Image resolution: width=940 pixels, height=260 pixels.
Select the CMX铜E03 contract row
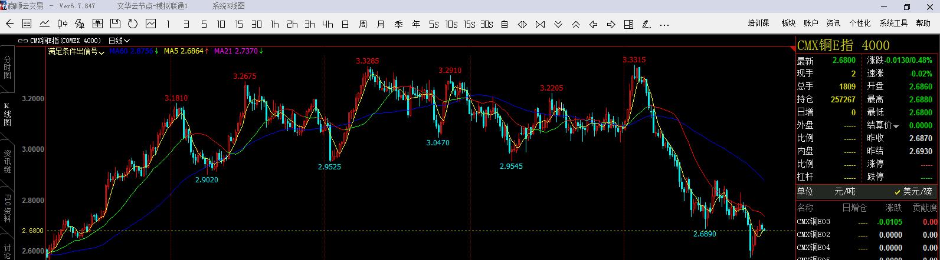[813, 222]
